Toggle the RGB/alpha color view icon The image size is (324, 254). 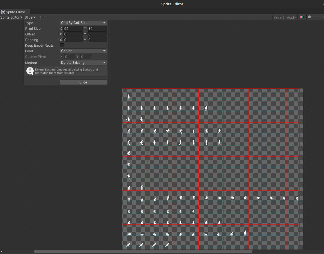pyautogui.click(x=302, y=17)
